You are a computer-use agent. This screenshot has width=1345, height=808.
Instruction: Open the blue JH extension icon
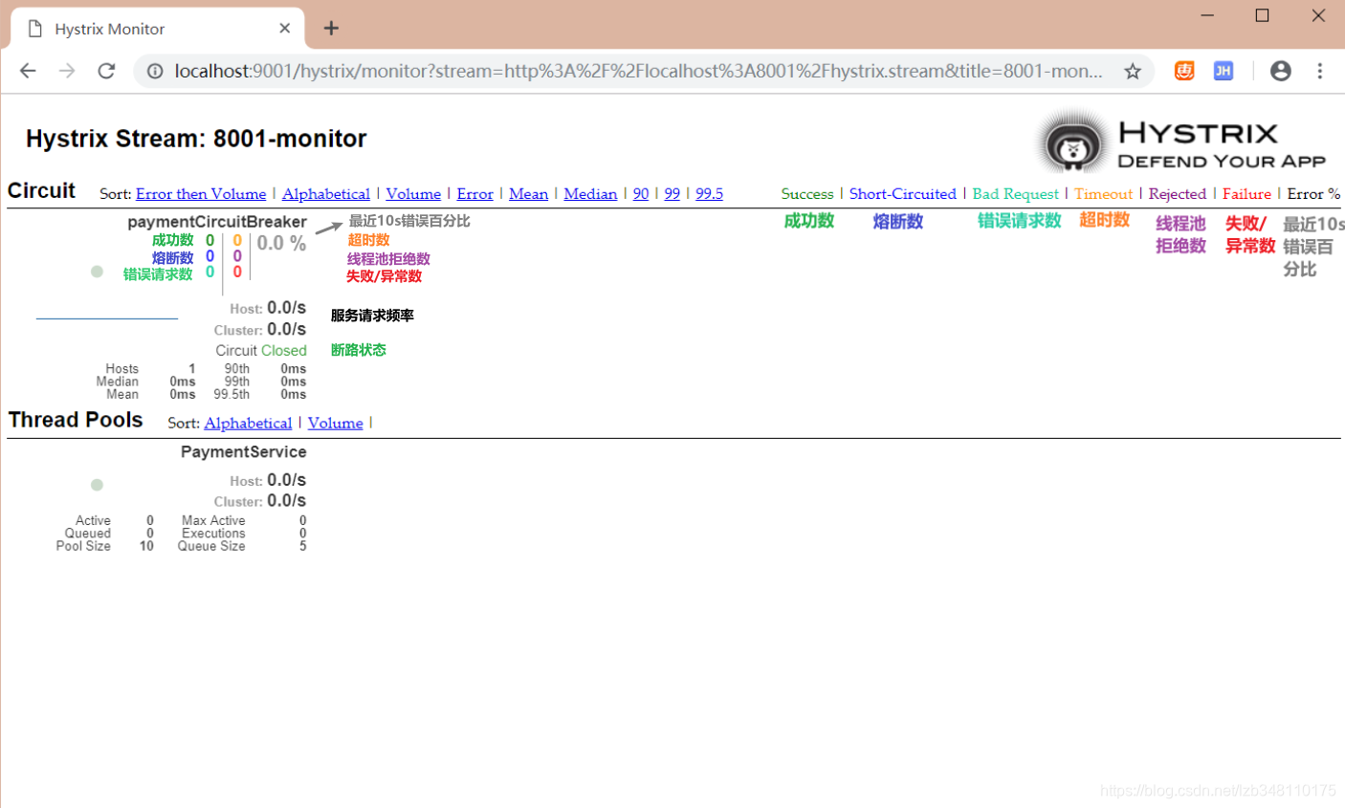tap(1224, 71)
